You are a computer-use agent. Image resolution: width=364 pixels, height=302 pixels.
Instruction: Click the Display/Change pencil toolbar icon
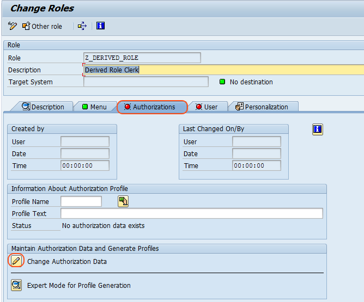[x=13, y=26]
